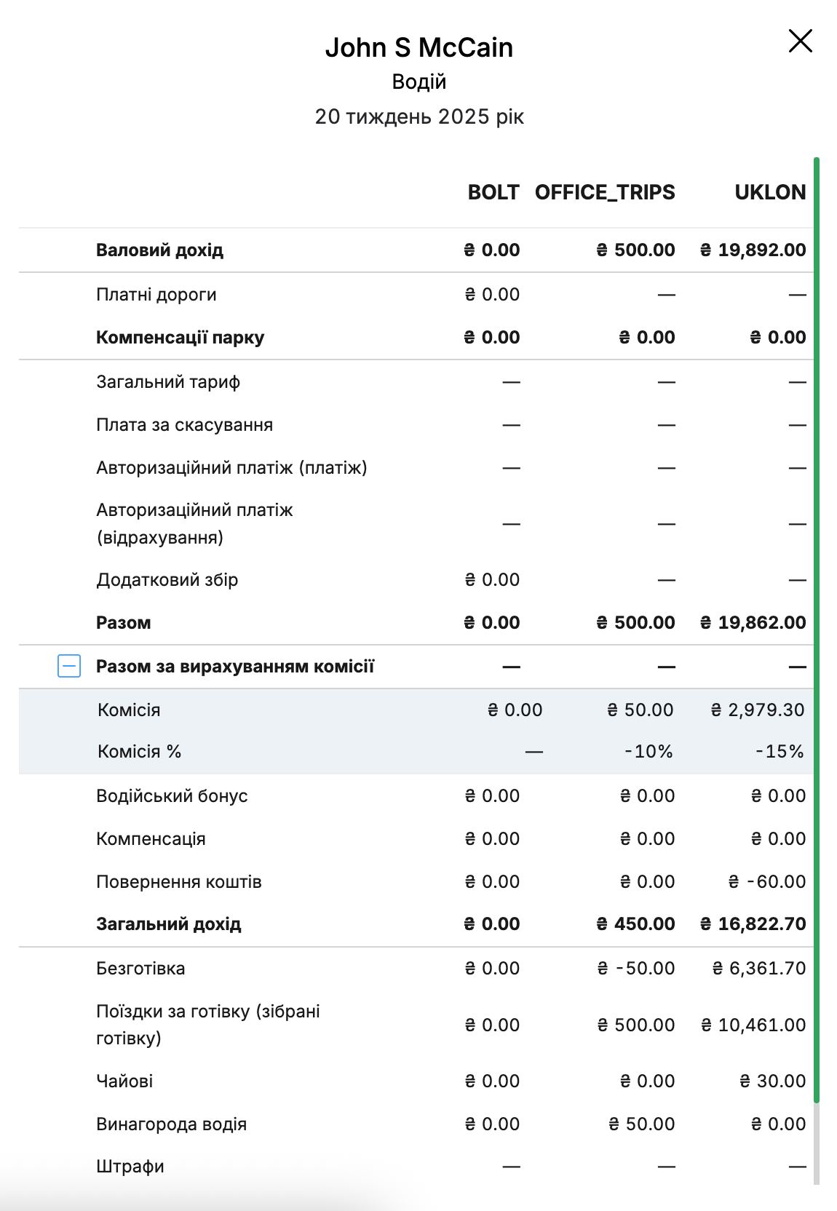Click the '20 тиждень 2025 рік' period text
837x1211 pixels.
click(x=419, y=116)
